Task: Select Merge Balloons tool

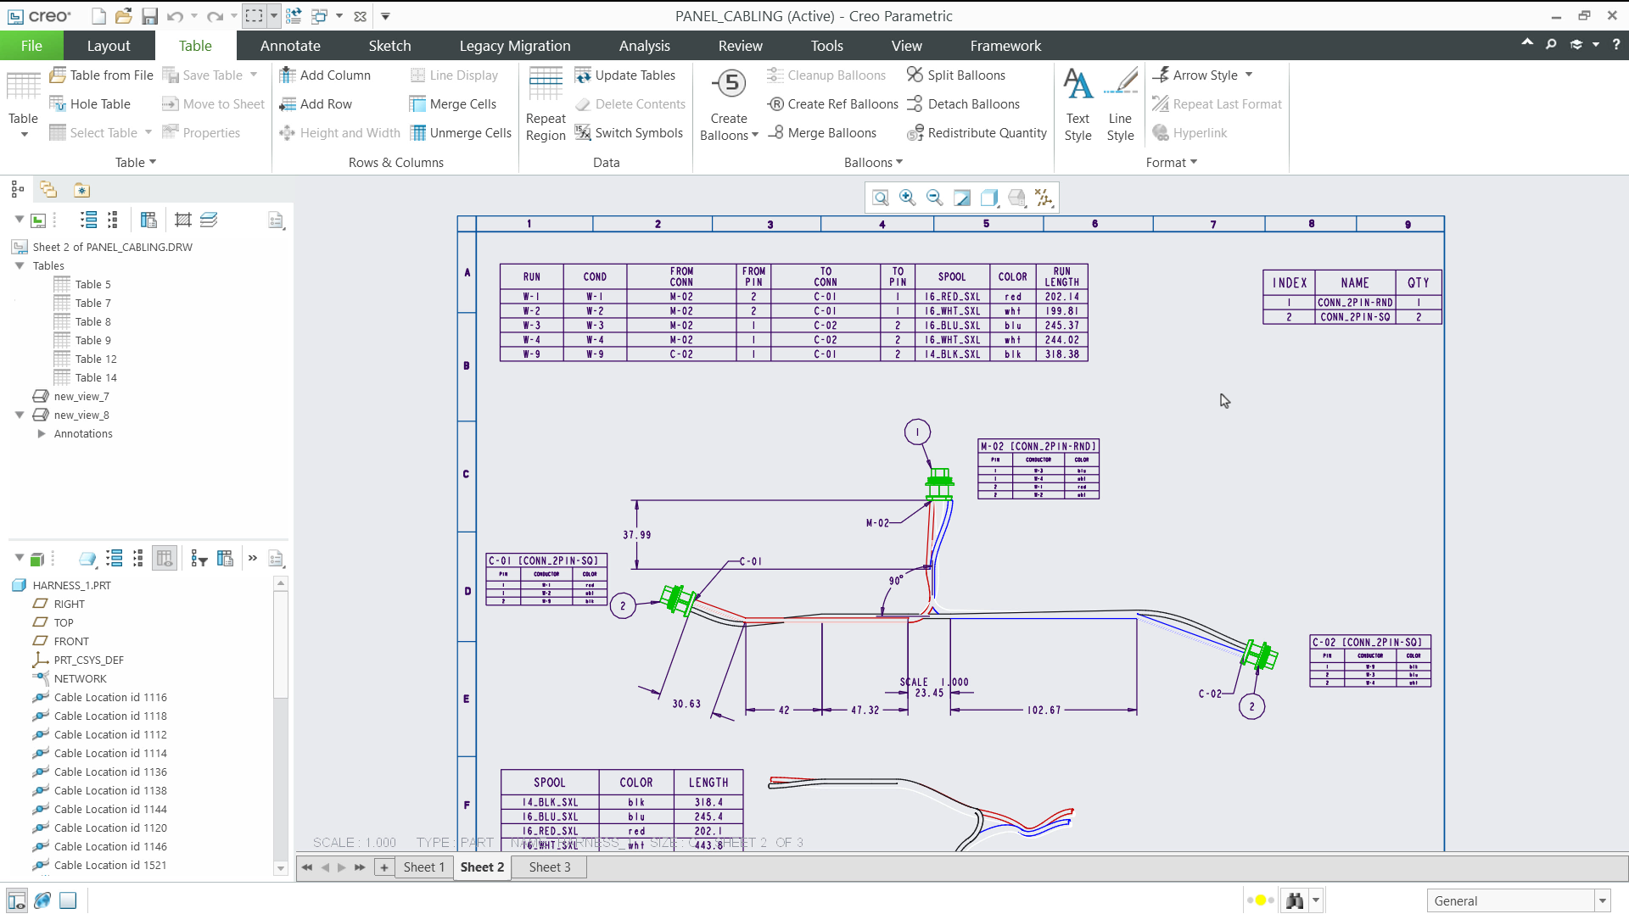Action: click(x=822, y=132)
